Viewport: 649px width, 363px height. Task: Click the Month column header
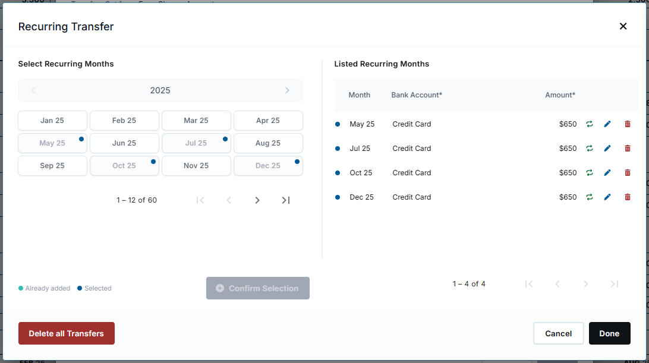coord(359,95)
